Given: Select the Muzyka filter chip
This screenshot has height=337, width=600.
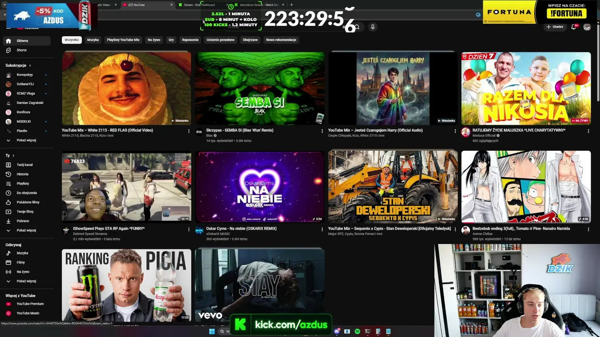Looking at the screenshot, I should coord(93,40).
